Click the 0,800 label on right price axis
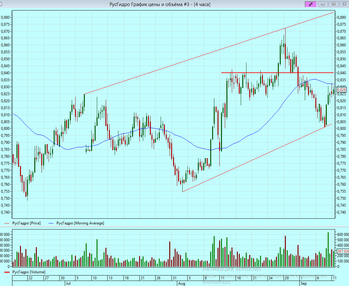Screen dimensions: 349x286 coord(342,129)
